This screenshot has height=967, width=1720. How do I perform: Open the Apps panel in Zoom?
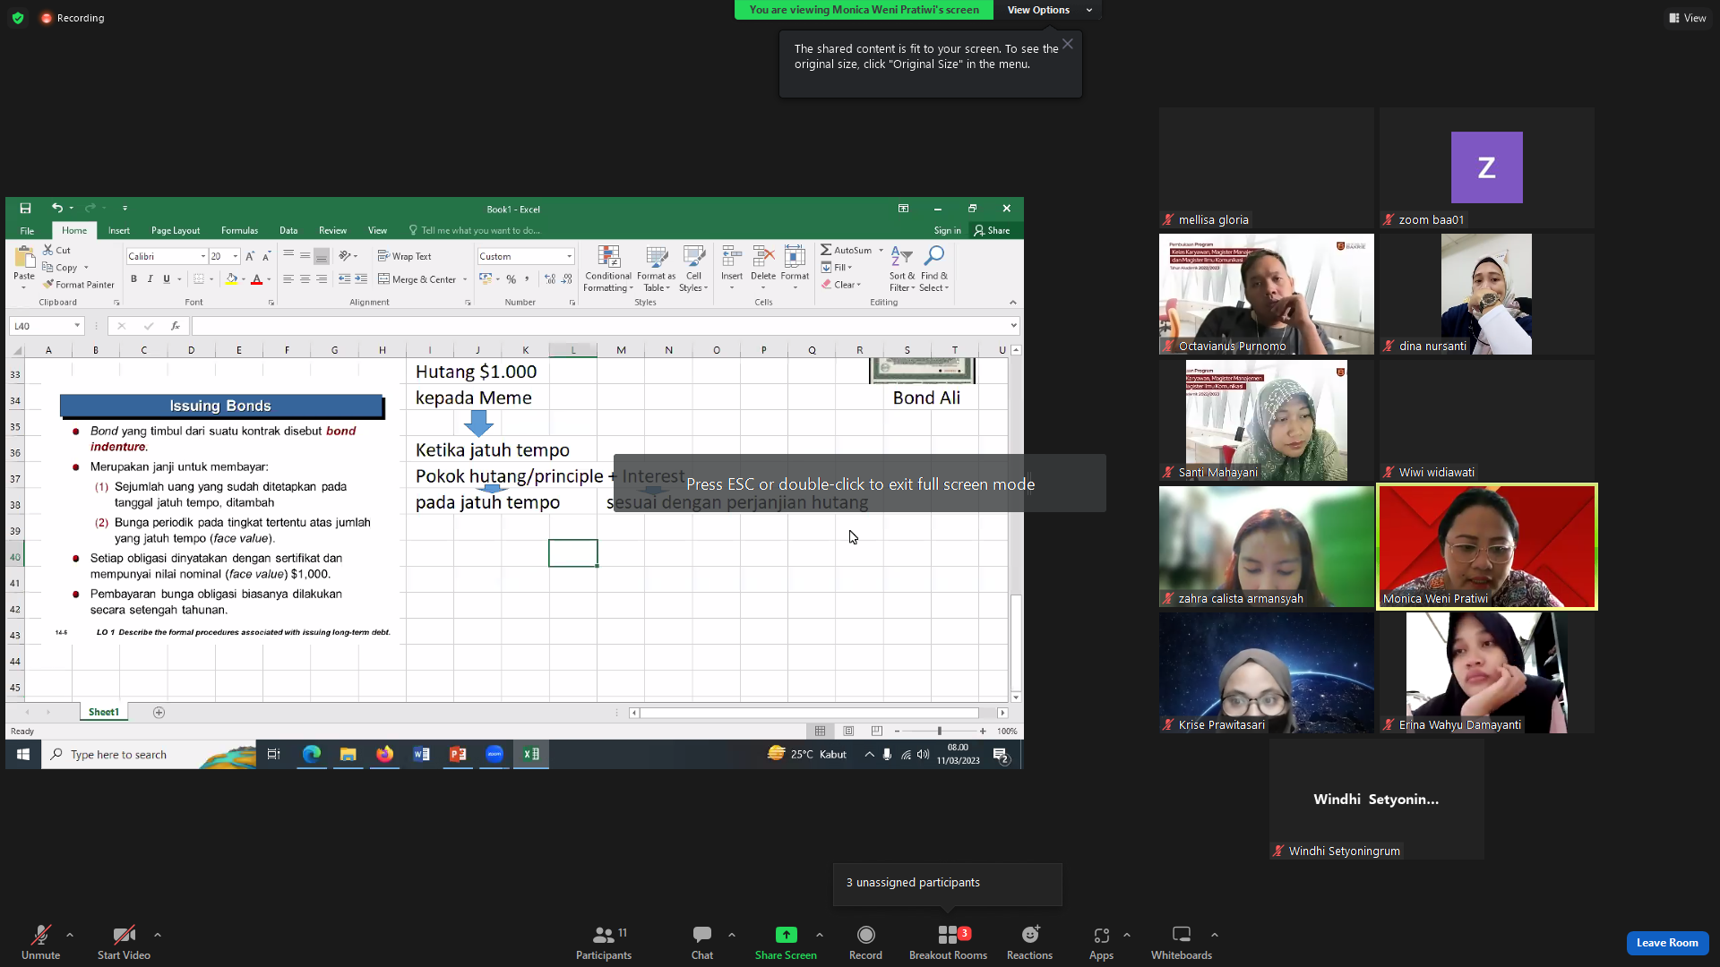1101,943
